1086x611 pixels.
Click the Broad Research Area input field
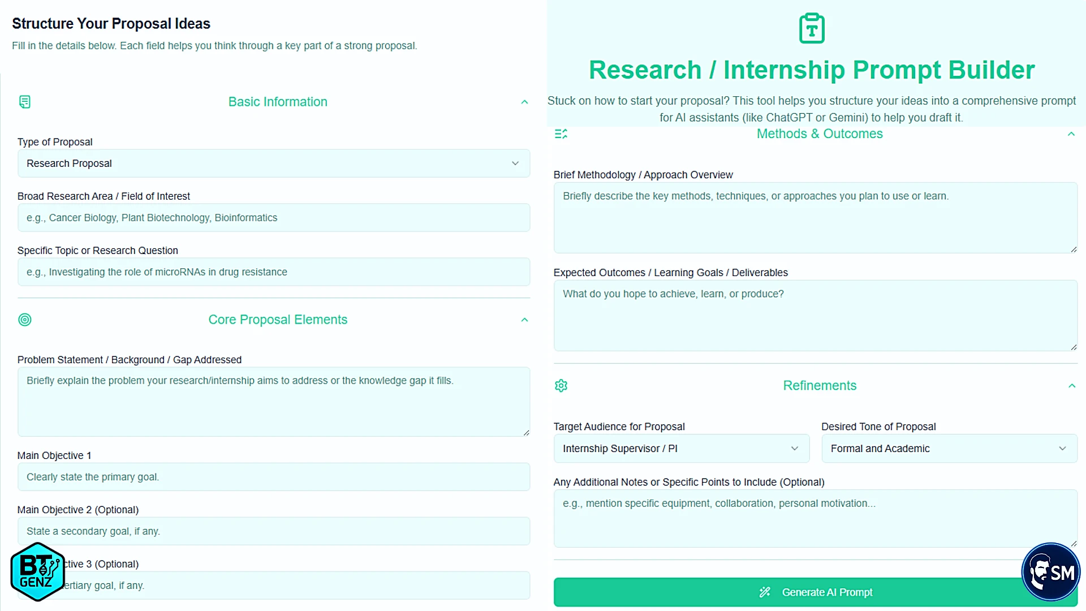pos(274,218)
